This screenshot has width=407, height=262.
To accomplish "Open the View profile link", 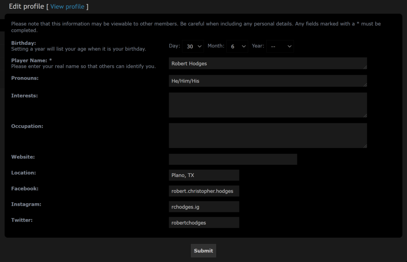I will point(67,6).
